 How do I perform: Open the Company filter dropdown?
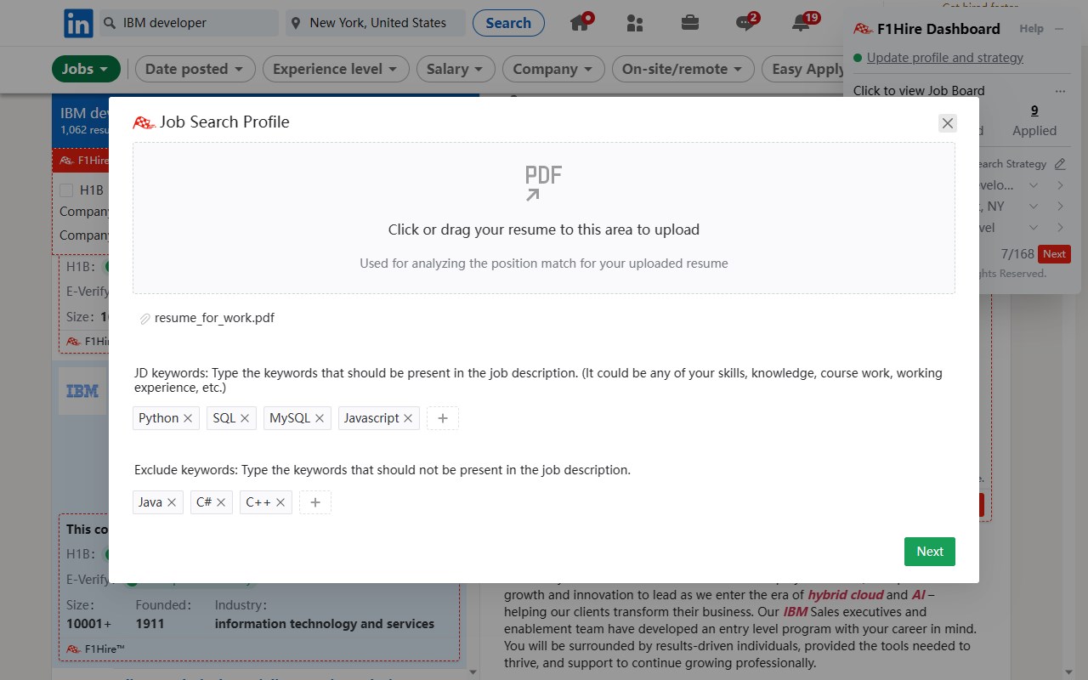pos(553,69)
